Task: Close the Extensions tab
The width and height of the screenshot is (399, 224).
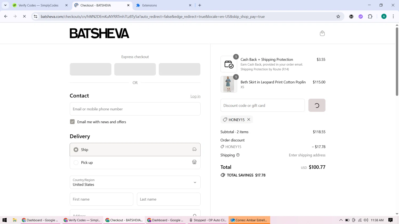Action: coord(190,5)
